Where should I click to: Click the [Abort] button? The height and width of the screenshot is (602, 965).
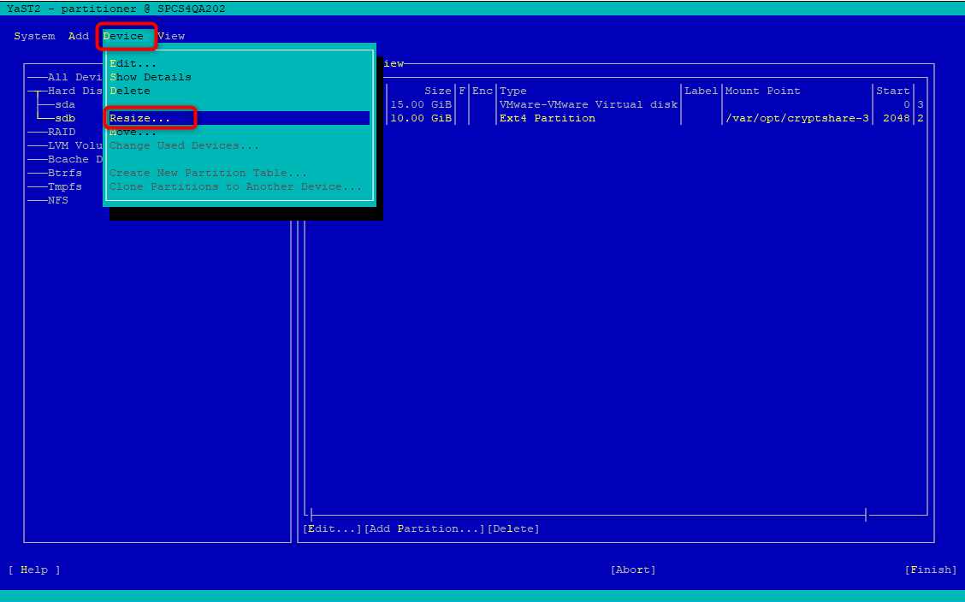coord(633,570)
